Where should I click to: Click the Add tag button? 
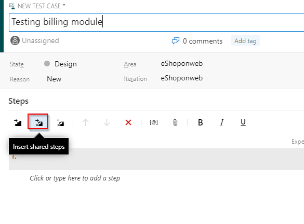245,41
